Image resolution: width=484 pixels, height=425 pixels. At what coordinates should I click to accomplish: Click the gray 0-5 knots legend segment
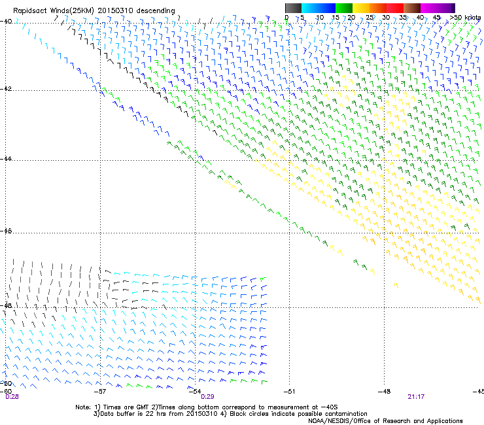point(293,8)
